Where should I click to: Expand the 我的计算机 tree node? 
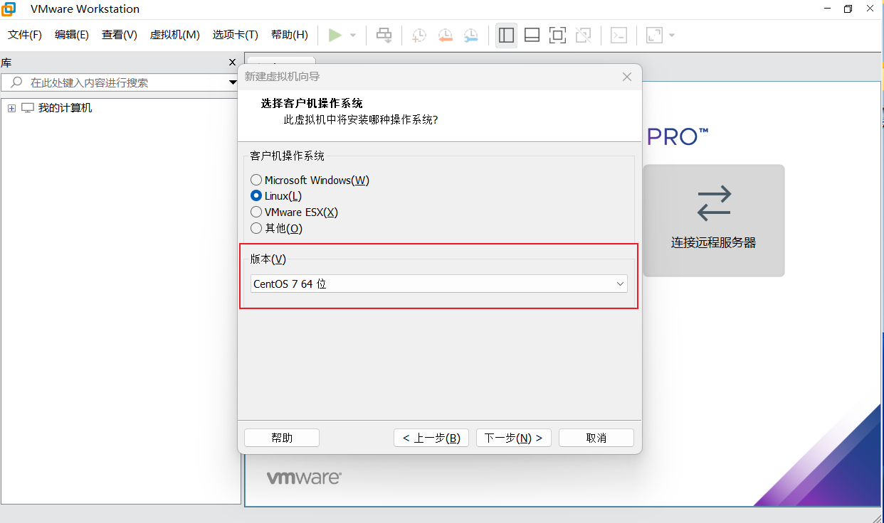[x=11, y=108]
